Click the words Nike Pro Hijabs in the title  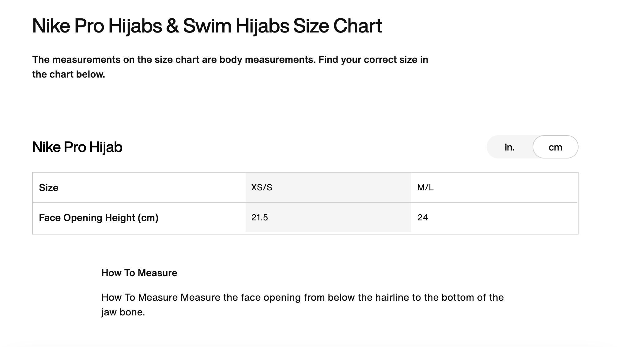[97, 26]
